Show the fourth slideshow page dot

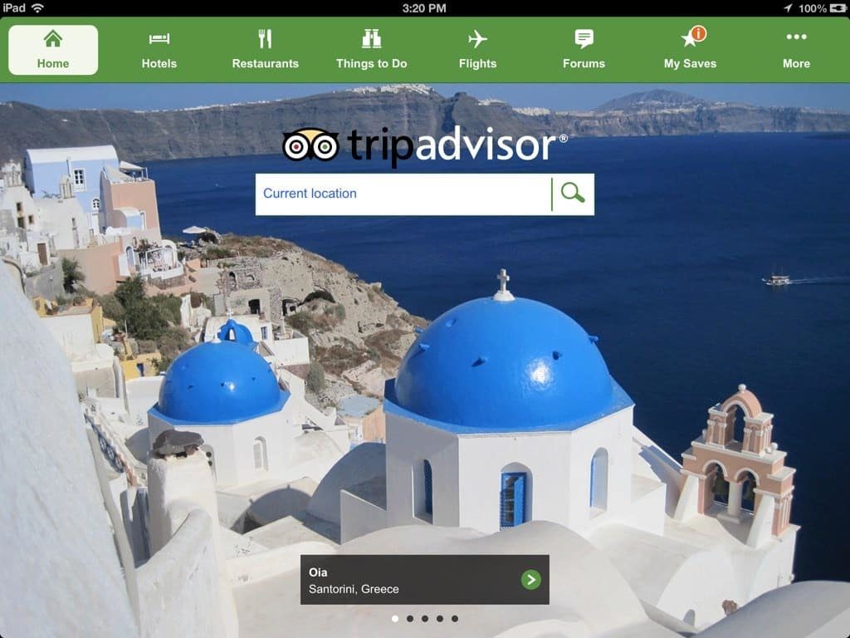coord(440,619)
